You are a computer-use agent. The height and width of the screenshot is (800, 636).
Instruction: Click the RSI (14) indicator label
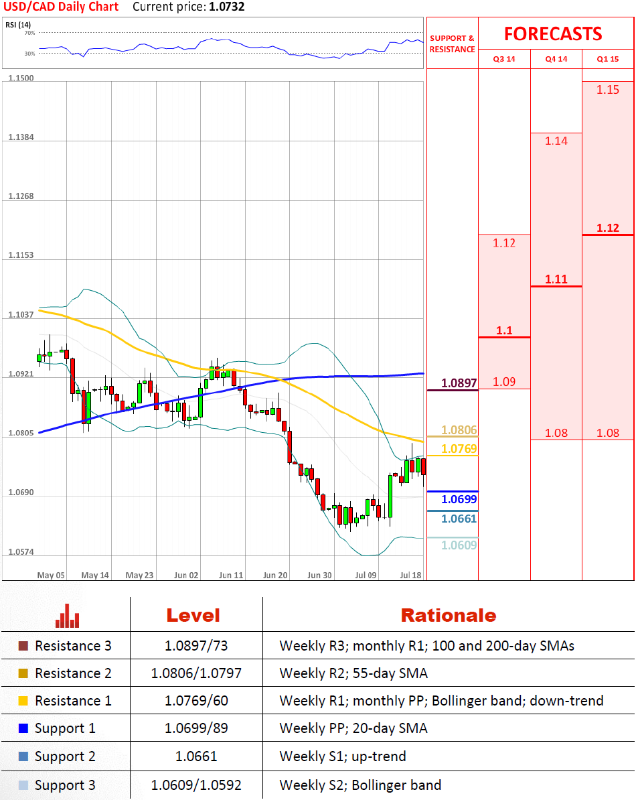click(18, 25)
